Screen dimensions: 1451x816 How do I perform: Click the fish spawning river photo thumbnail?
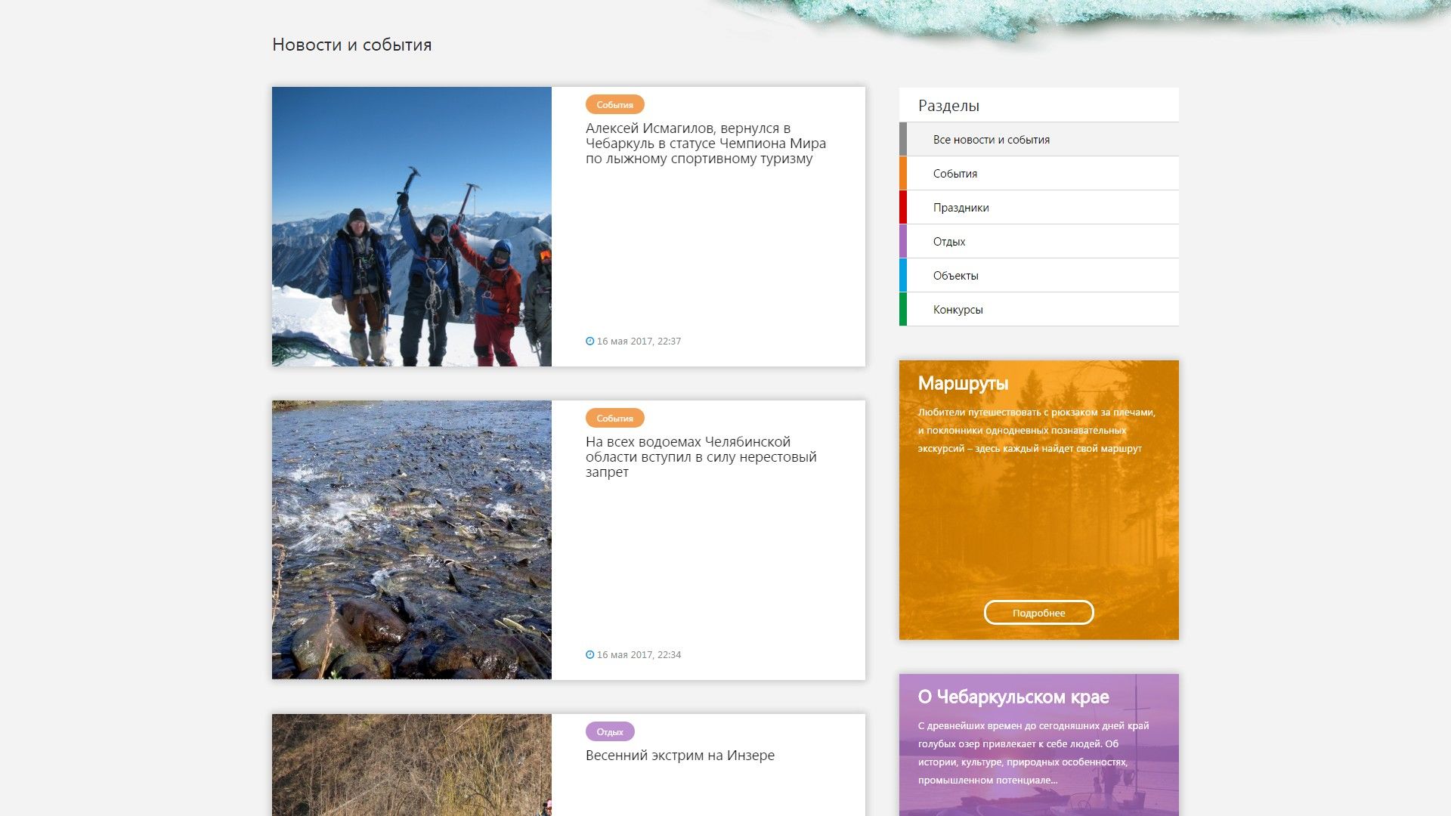pos(412,539)
